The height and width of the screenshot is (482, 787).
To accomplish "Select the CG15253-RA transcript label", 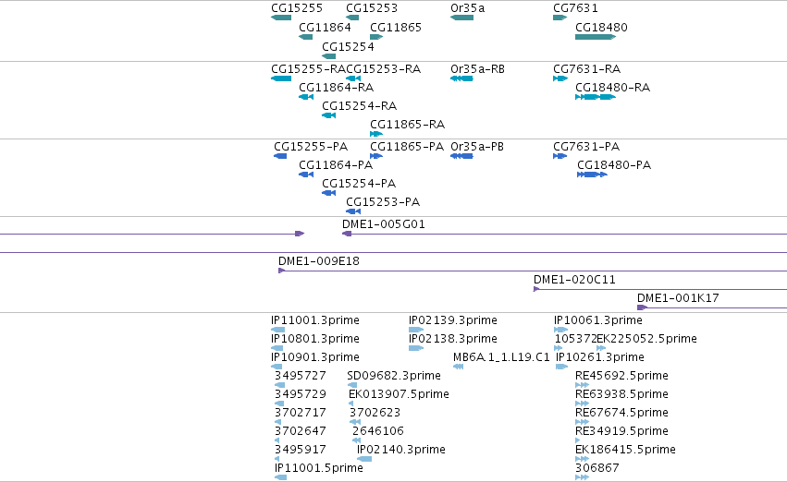I will pos(383,68).
